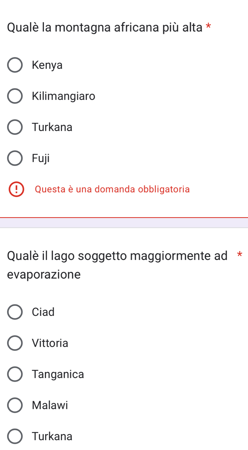Image resolution: width=248 pixels, height=450 pixels.
Task: Choose the Vittoria radio button
Action: click(15, 343)
